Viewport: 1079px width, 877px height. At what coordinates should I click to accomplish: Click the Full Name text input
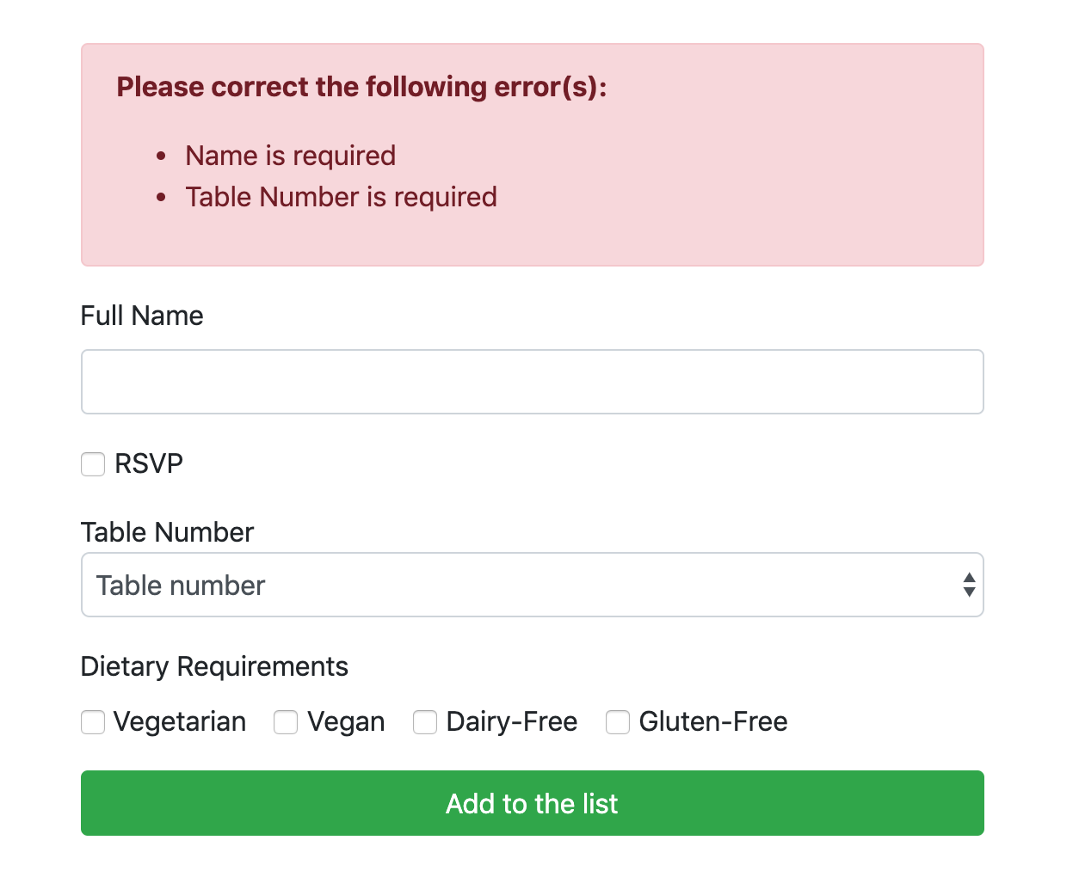coord(532,382)
